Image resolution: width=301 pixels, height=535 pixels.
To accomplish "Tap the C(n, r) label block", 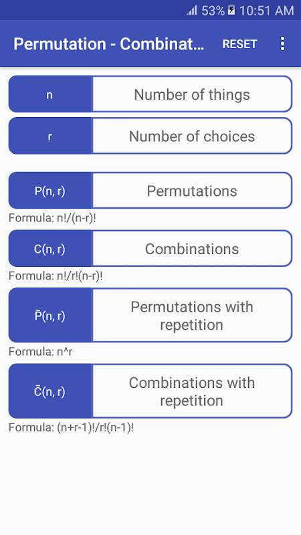I will (50, 248).
